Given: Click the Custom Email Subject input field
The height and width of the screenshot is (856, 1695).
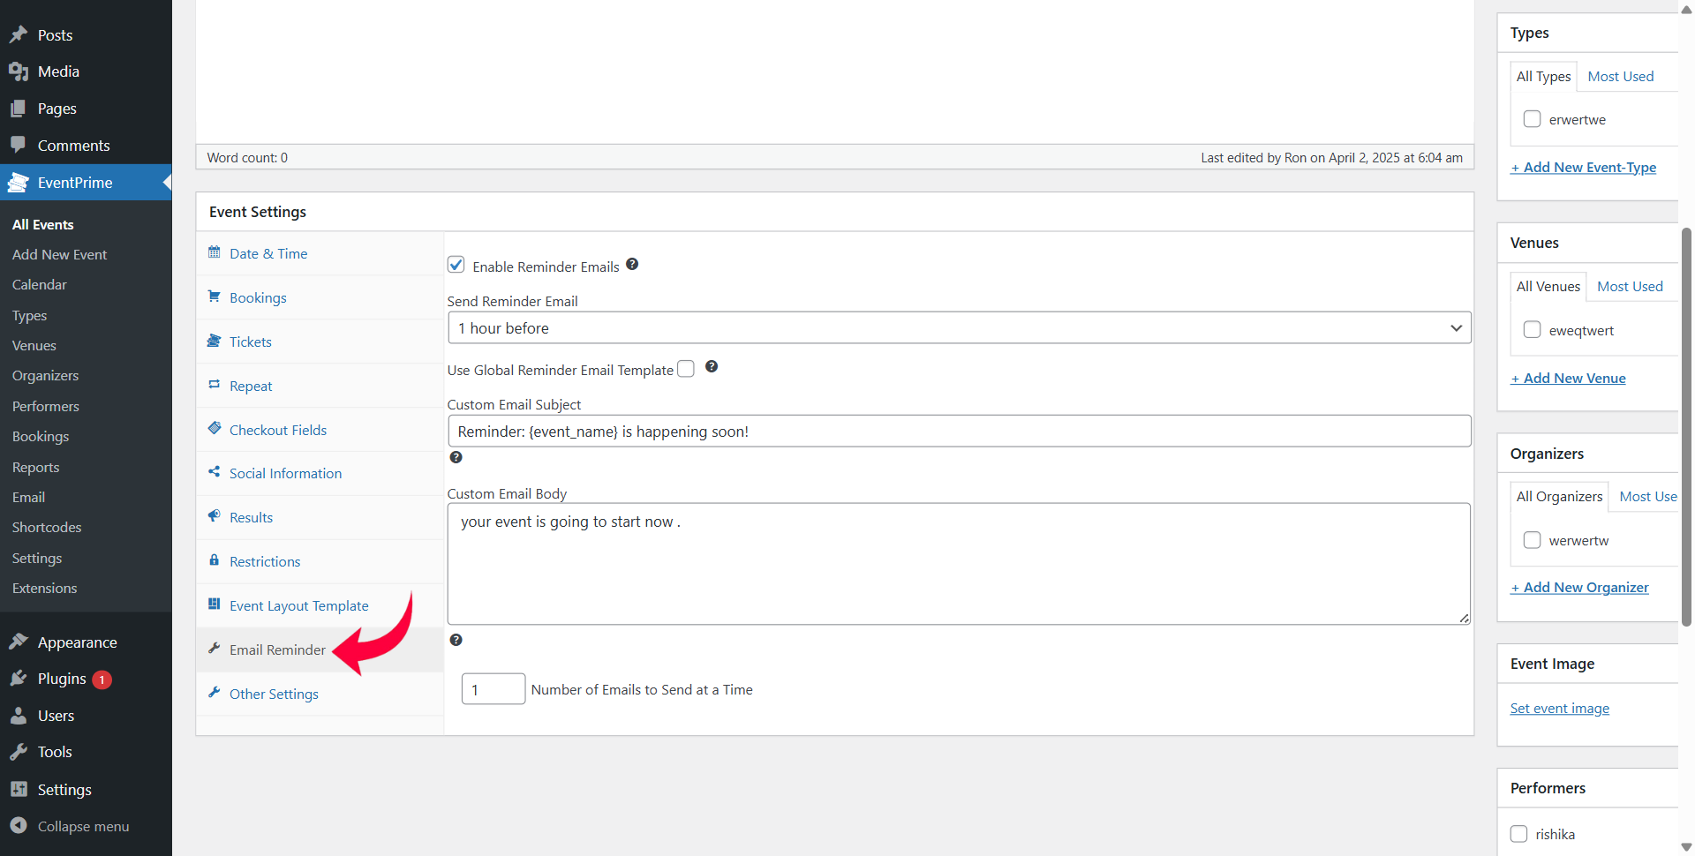Looking at the screenshot, I should [959, 432].
